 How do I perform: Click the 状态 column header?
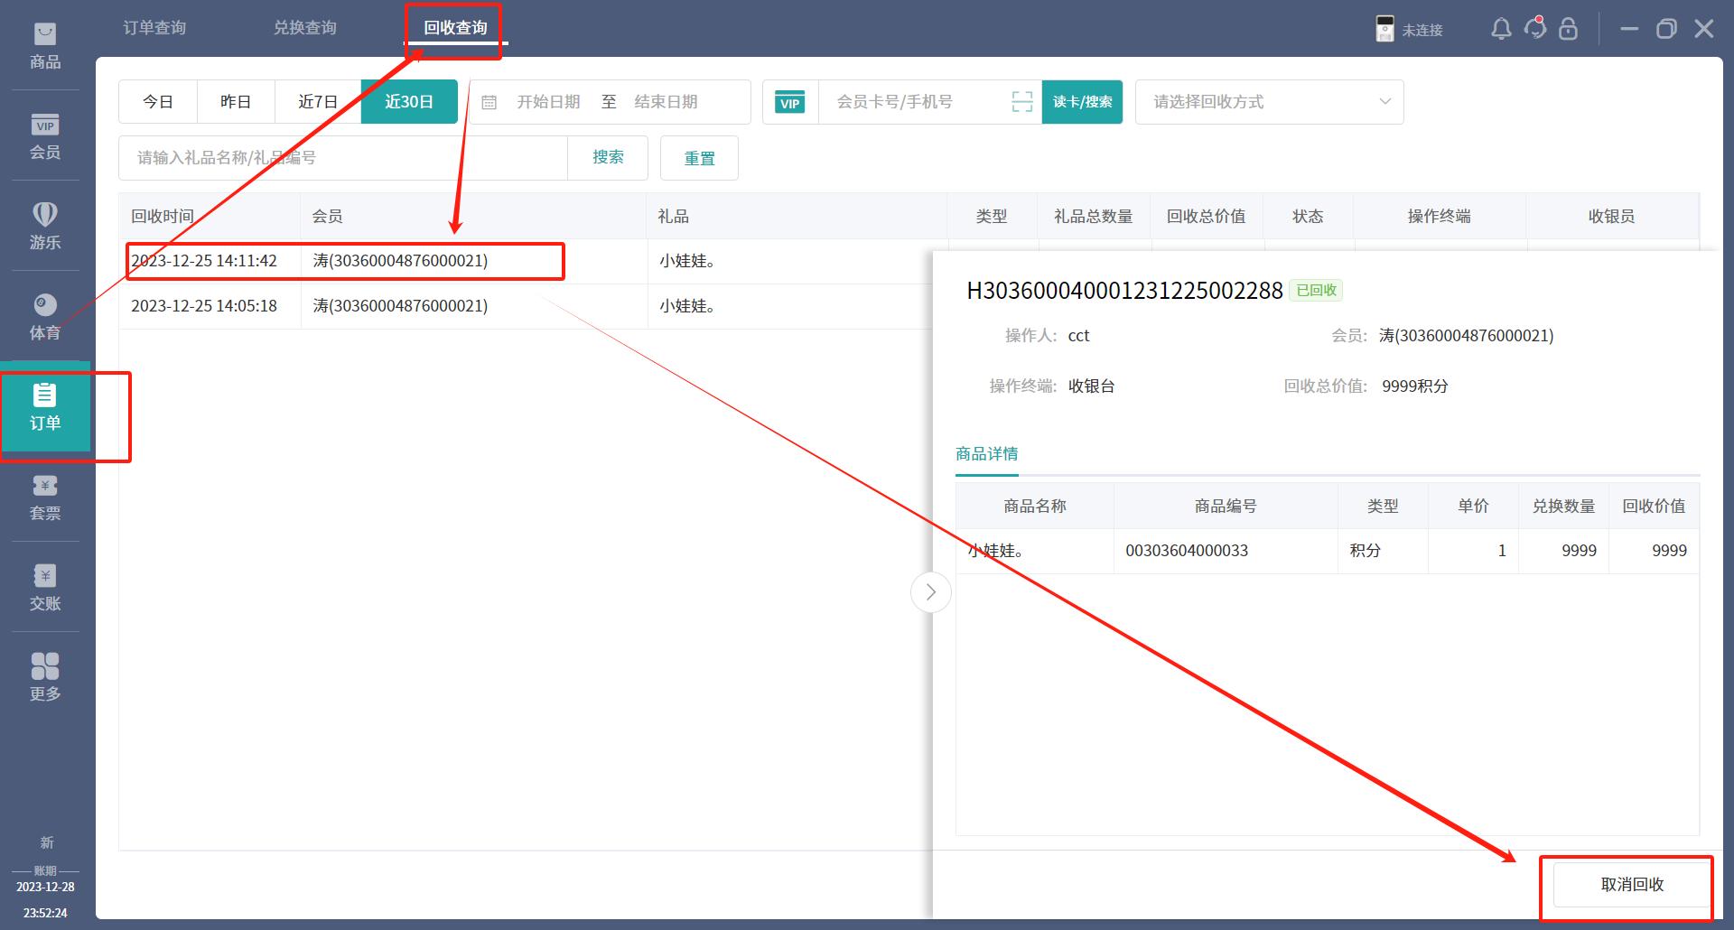click(1308, 217)
